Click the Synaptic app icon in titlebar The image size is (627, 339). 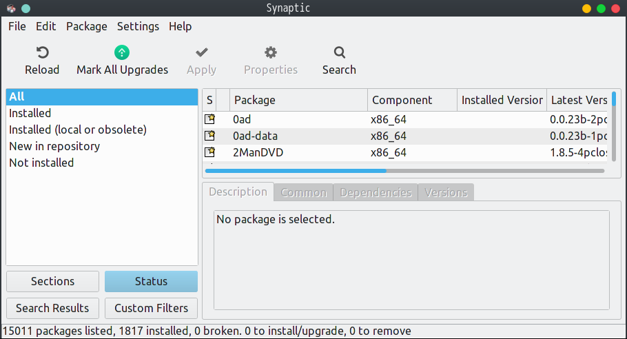point(11,8)
